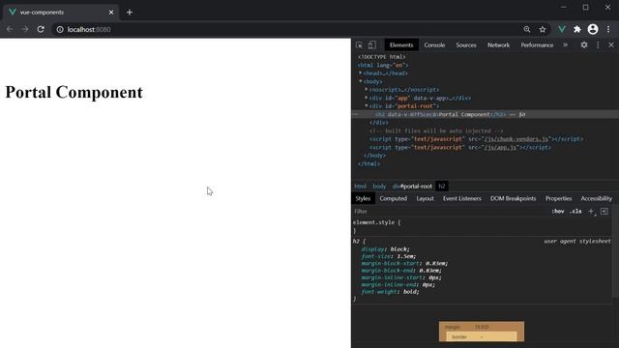The height and width of the screenshot is (348, 619).
Task: Switch to the Elements tab
Action: [401, 45]
